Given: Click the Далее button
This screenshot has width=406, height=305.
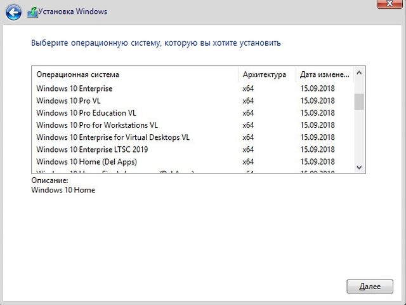Looking at the screenshot, I should pyautogui.click(x=370, y=287).
